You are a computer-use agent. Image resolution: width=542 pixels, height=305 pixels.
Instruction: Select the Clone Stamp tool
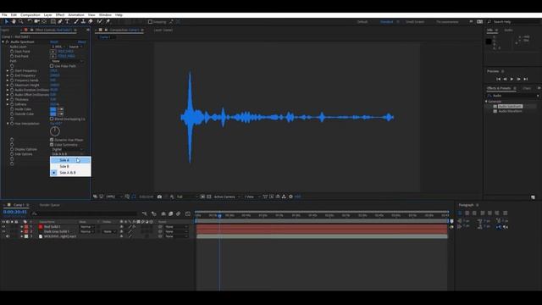83,21
